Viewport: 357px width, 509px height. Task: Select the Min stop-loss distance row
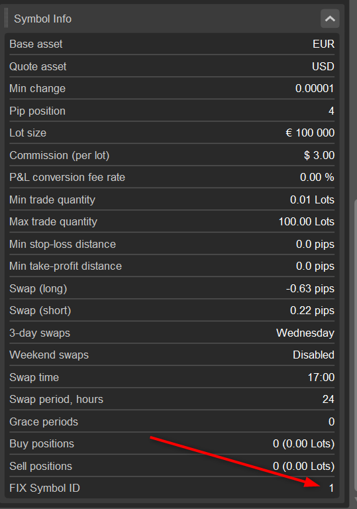click(172, 244)
